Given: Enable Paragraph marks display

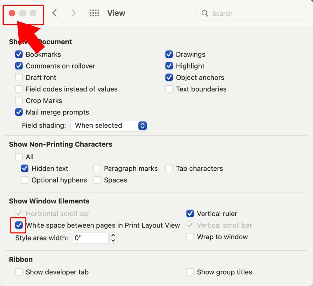Looking at the screenshot, I should coord(97,168).
